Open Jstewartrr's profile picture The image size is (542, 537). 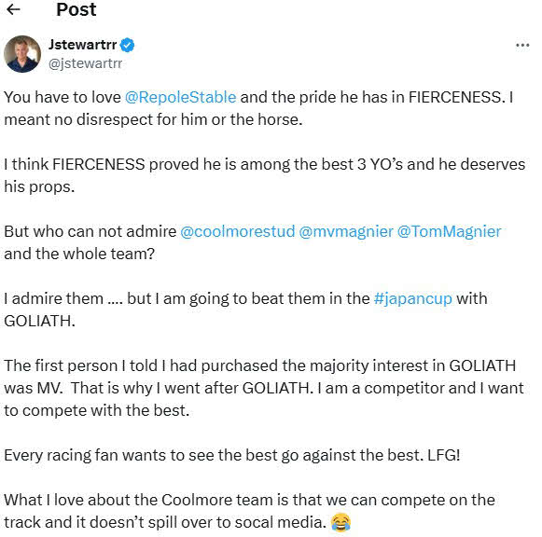(22, 54)
